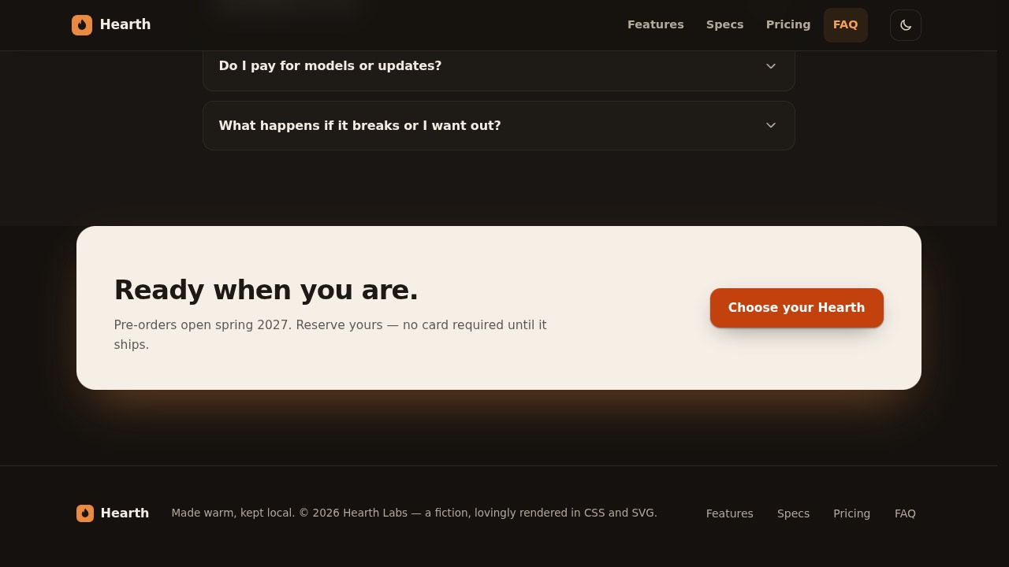Open the Features nav item in header

tap(656, 25)
